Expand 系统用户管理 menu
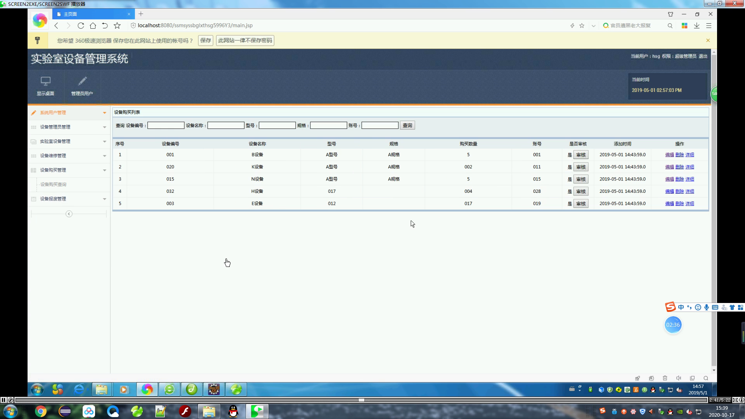The image size is (745, 419). point(69,113)
